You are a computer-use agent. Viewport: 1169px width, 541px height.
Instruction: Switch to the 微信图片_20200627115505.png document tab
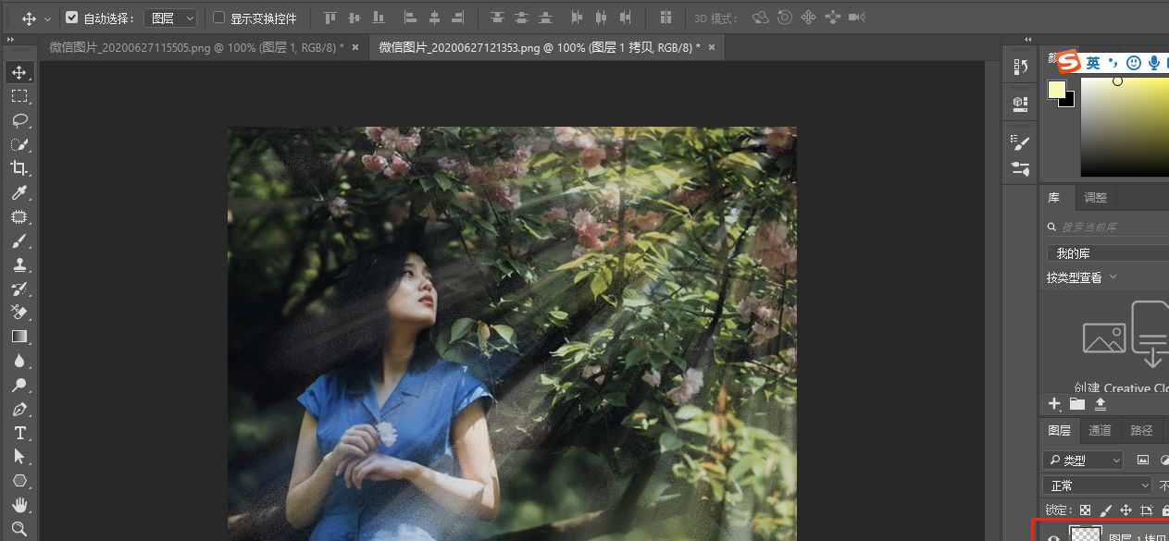(195, 47)
